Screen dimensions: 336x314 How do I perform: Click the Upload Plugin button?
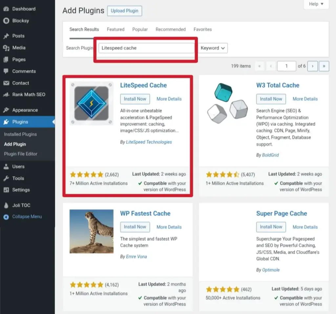tap(124, 11)
